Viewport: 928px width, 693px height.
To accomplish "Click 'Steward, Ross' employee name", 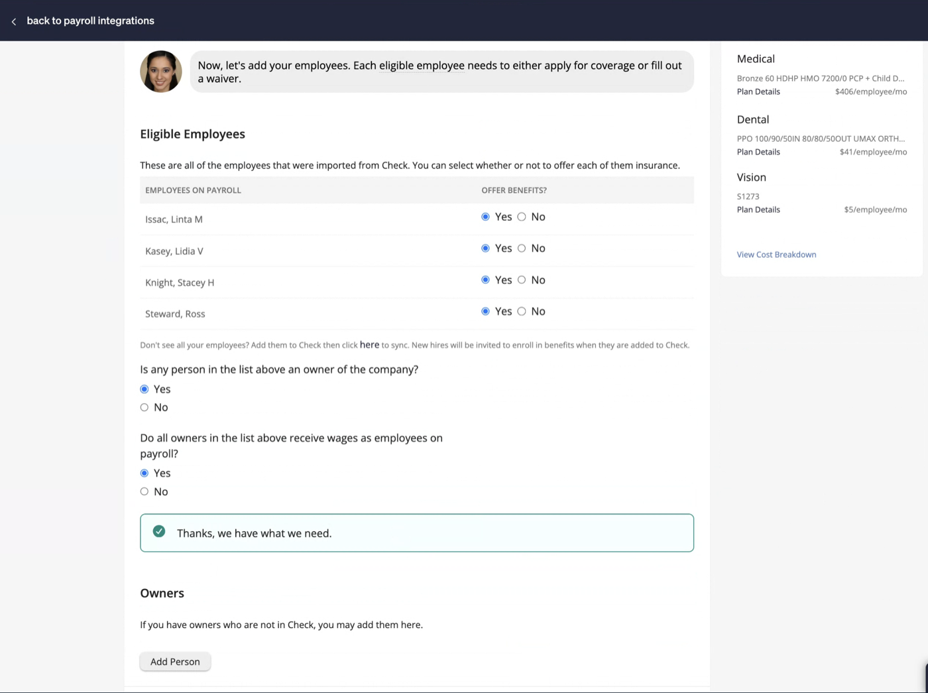I will [175, 314].
